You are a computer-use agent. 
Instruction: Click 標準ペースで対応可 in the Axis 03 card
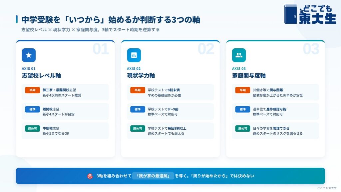(268, 114)
